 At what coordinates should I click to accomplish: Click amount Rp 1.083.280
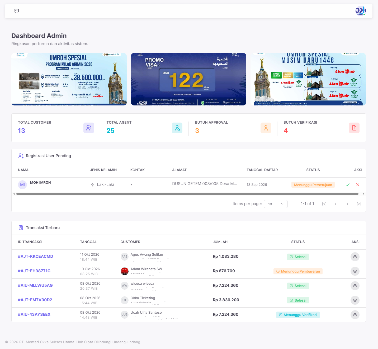click(226, 256)
